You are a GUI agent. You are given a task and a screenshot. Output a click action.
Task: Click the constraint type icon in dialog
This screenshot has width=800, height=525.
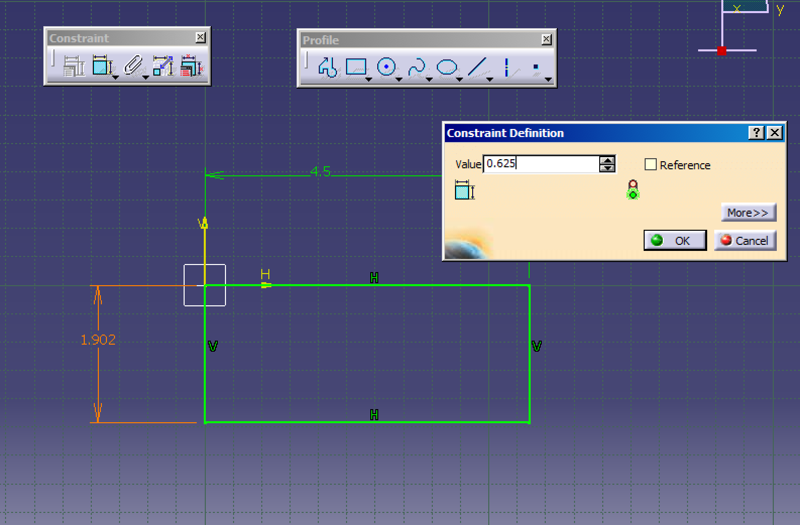click(465, 190)
